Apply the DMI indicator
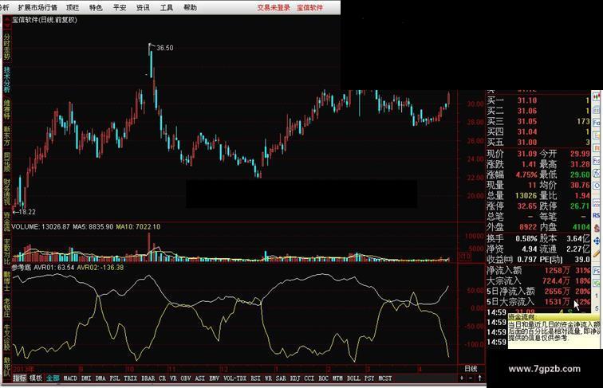 click(86, 378)
